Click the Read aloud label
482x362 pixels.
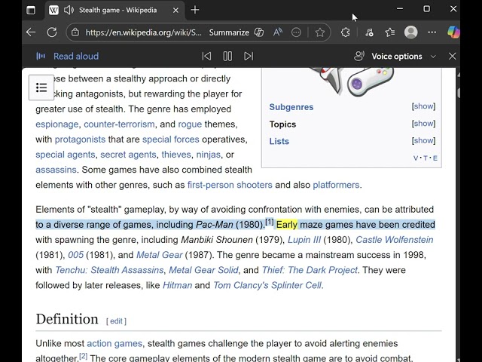[76, 57]
